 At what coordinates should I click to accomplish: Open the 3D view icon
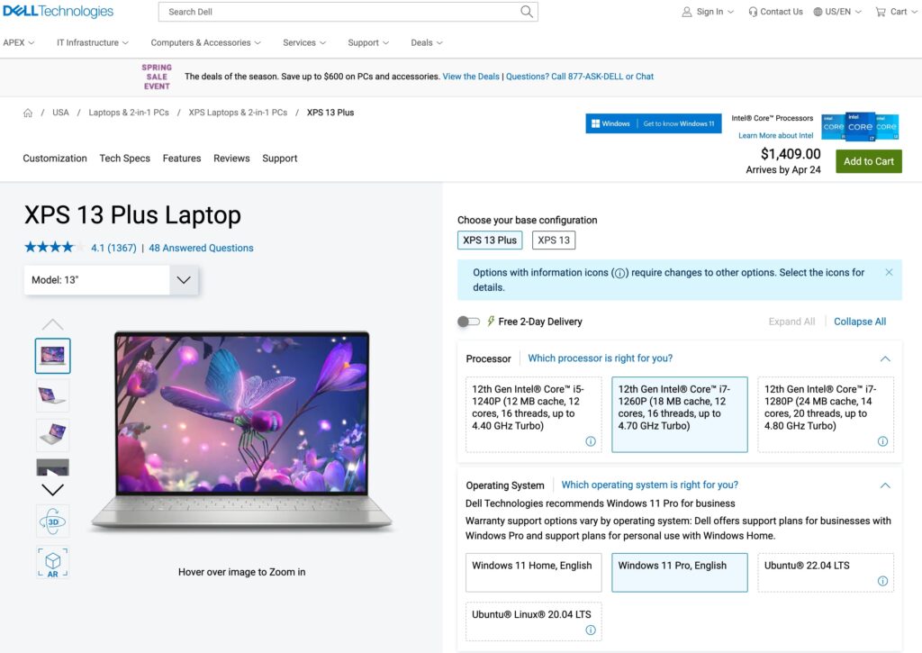(53, 521)
